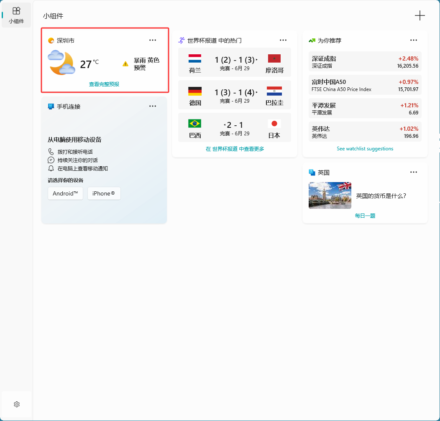This screenshot has width=440, height=421.
Task: Click the 小组件 page heading
Action: tap(53, 16)
